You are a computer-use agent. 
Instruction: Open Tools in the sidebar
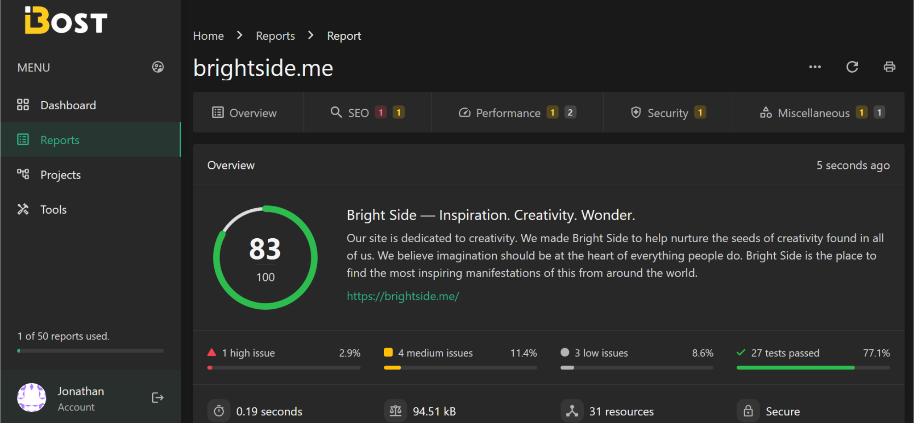pyautogui.click(x=91, y=209)
